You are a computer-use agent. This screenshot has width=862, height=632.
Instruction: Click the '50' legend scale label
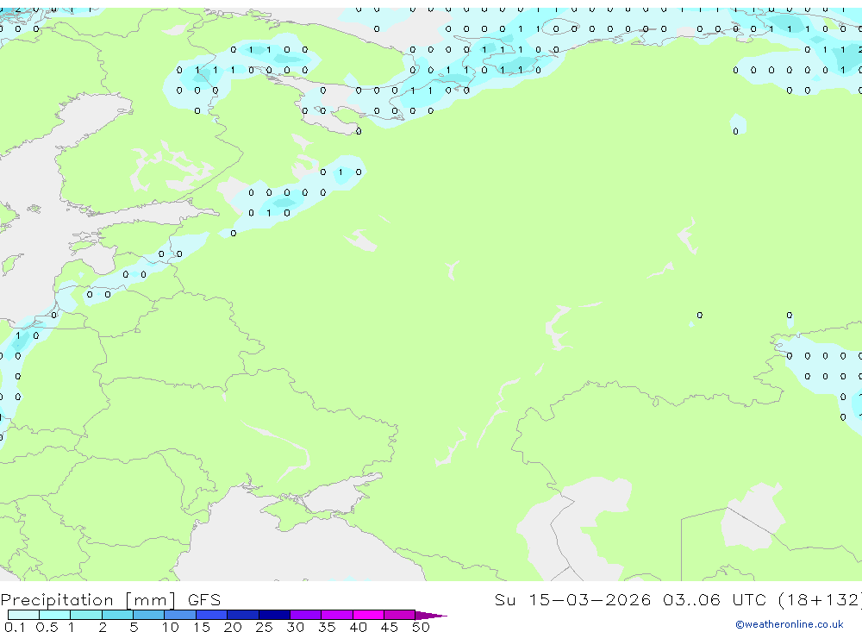click(421, 627)
